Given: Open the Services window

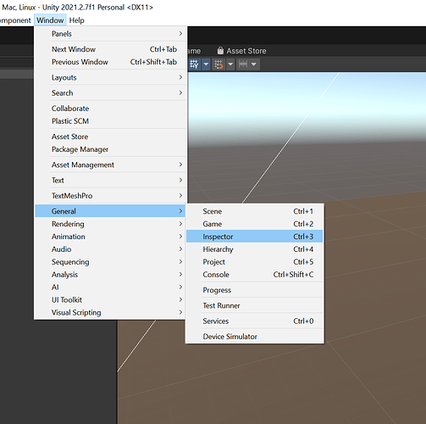Looking at the screenshot, I should pyautogui.click(x=254, y=321).
